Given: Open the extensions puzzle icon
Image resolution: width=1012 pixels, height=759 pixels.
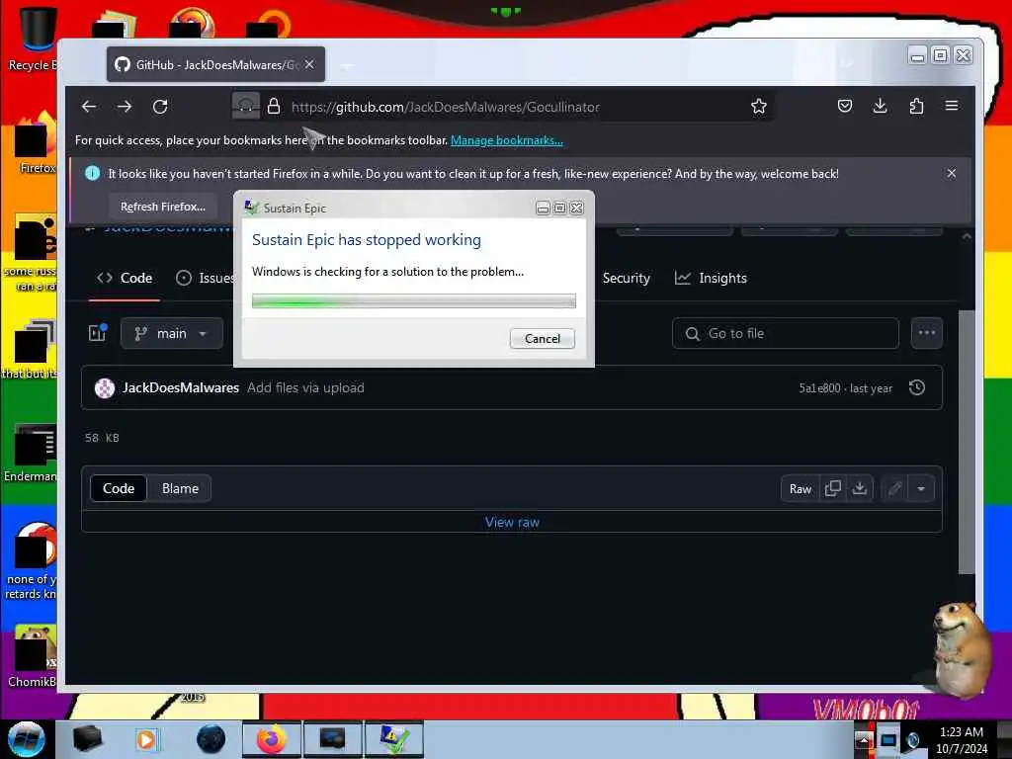Looking at the screenshot, I should click(916, 107).
